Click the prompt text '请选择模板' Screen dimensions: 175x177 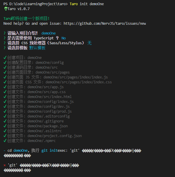(17, 48)
